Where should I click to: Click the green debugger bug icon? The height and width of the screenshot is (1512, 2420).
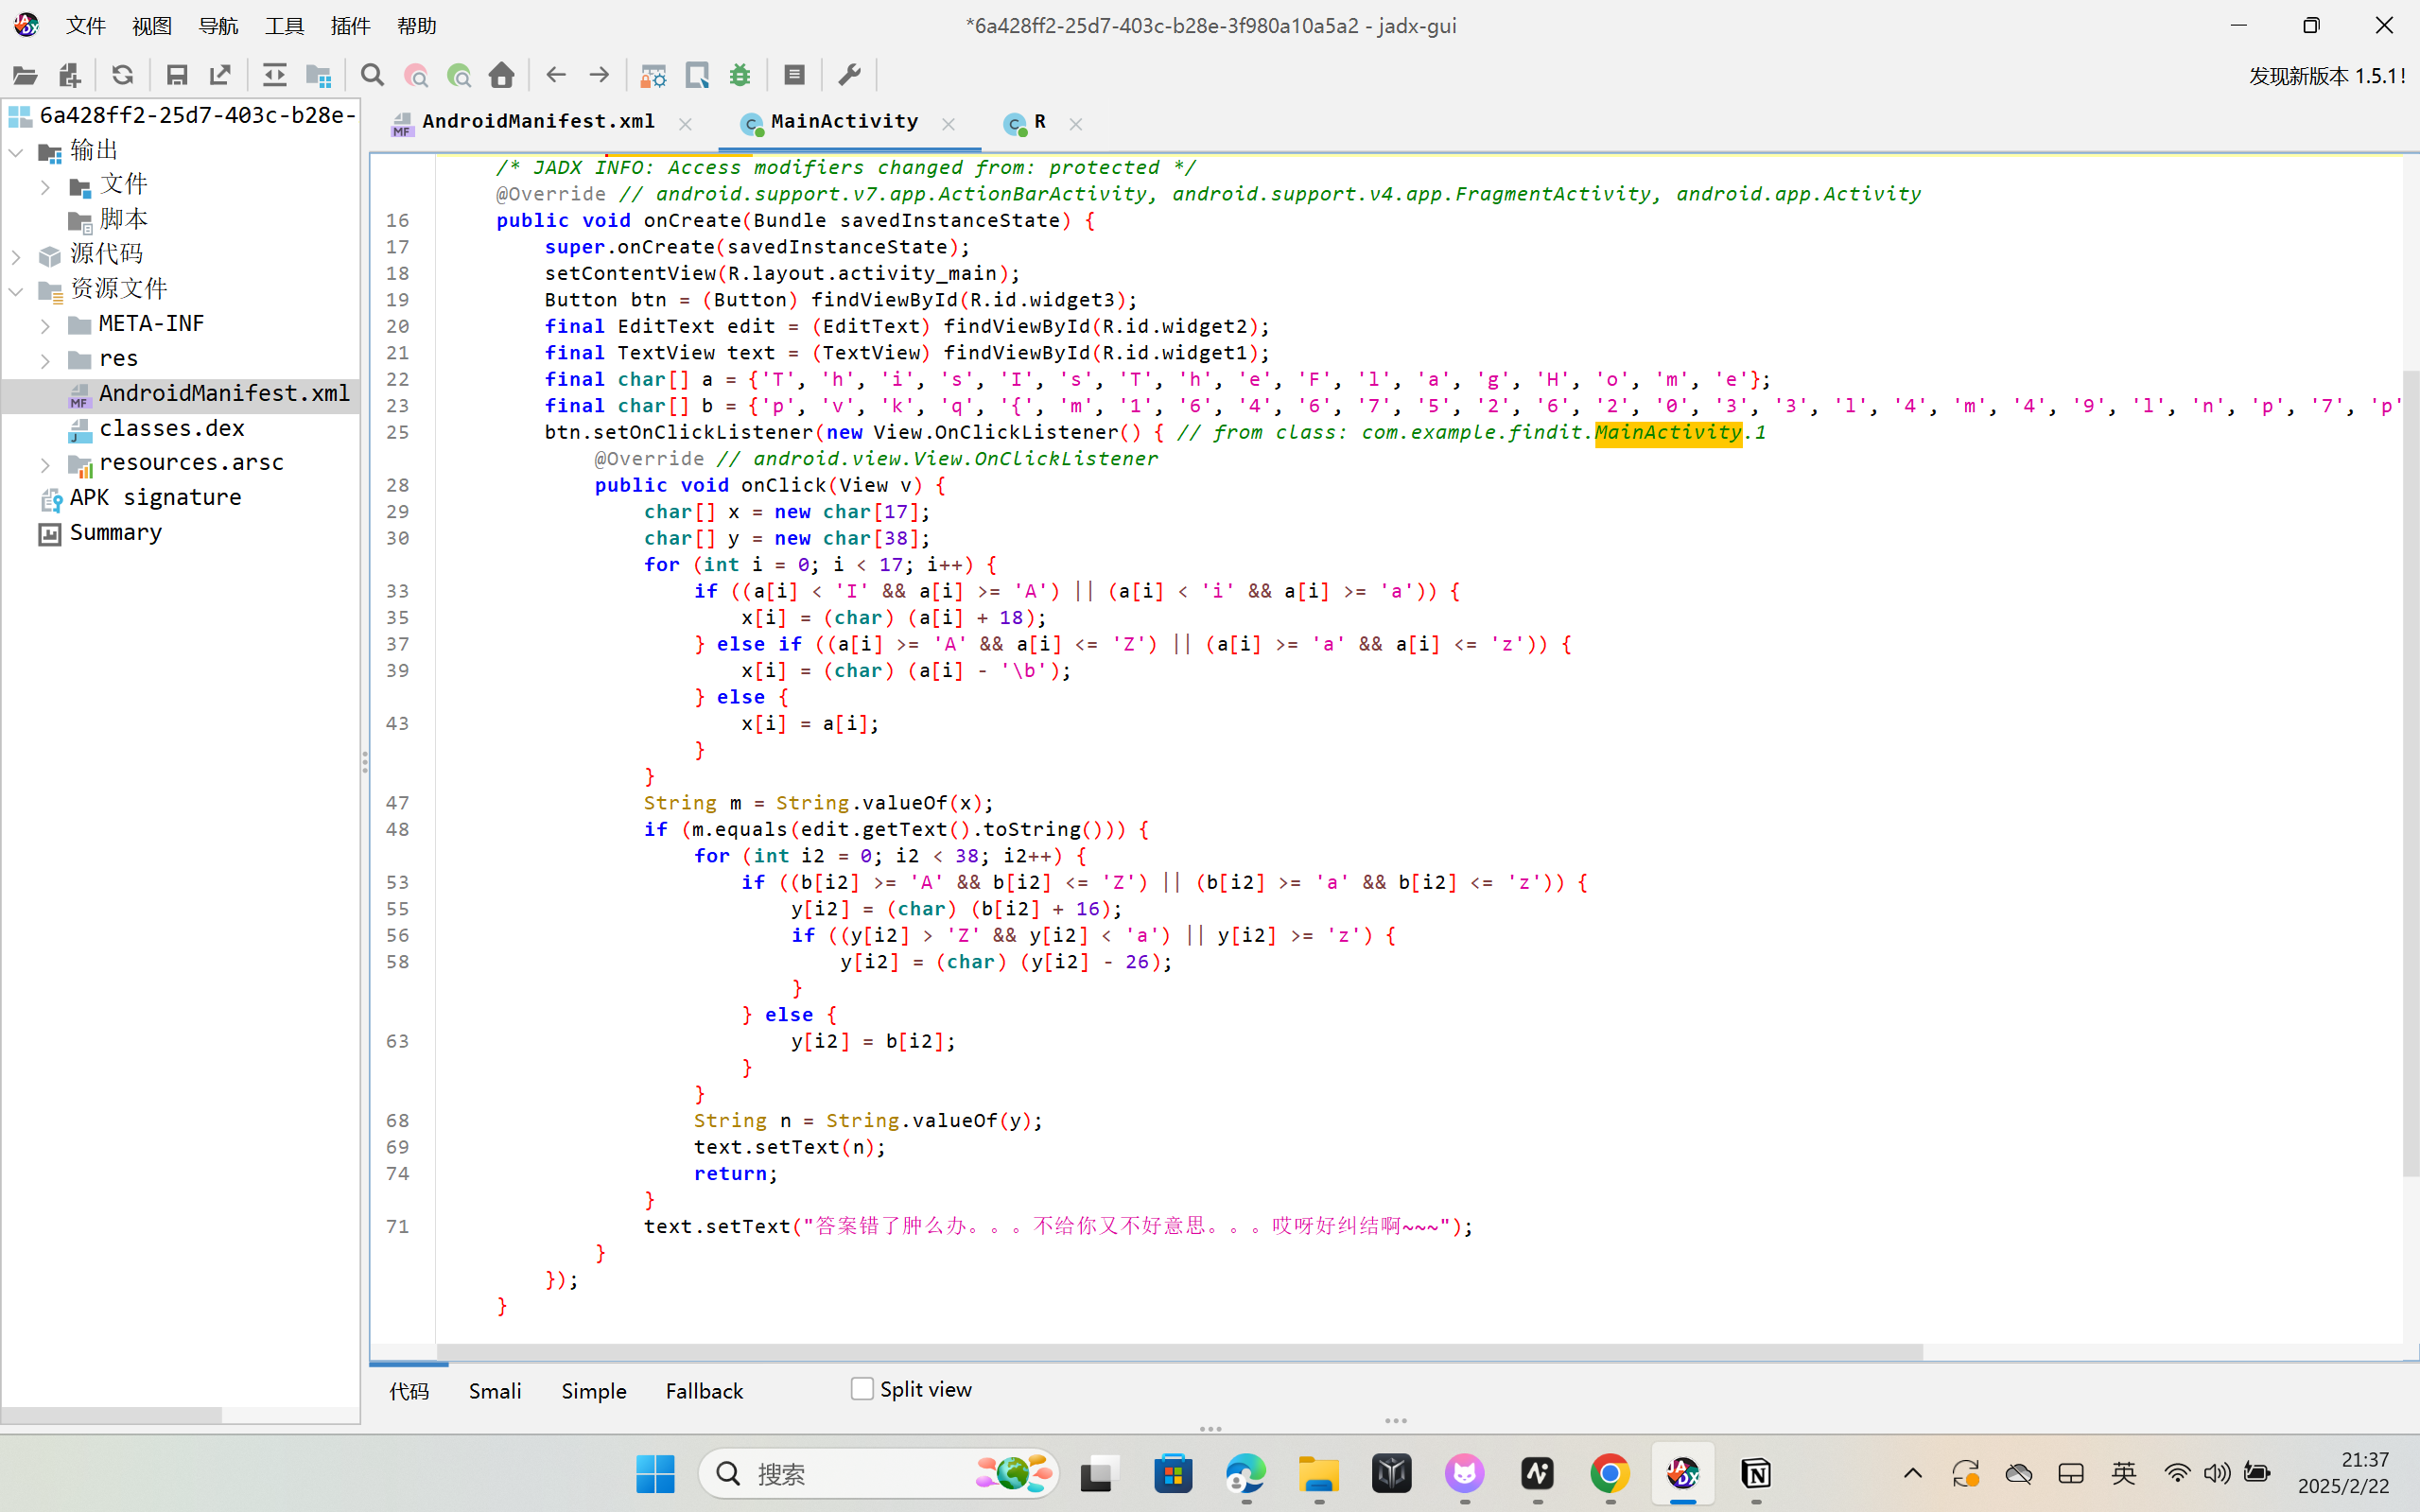(x=740, y=75)
